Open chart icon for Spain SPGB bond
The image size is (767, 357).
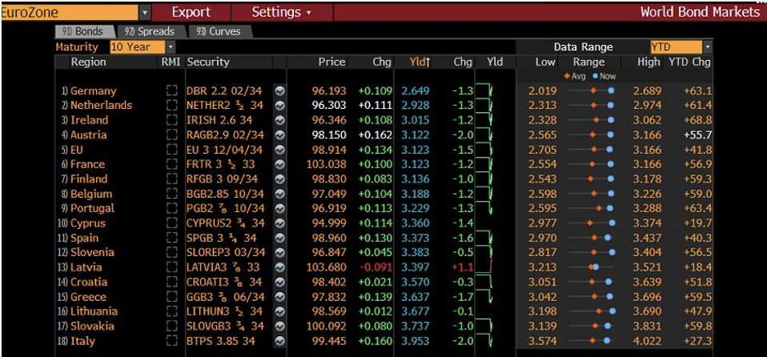(279, 239)
